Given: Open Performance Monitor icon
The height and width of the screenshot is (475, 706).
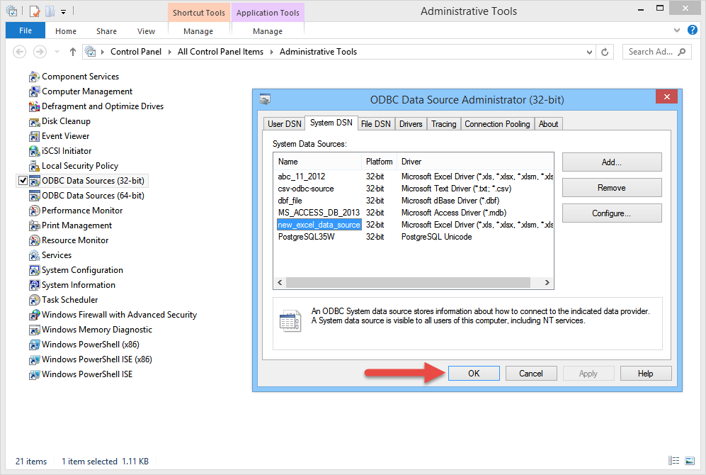Looking at the screenshot, I should pos(34,211).
